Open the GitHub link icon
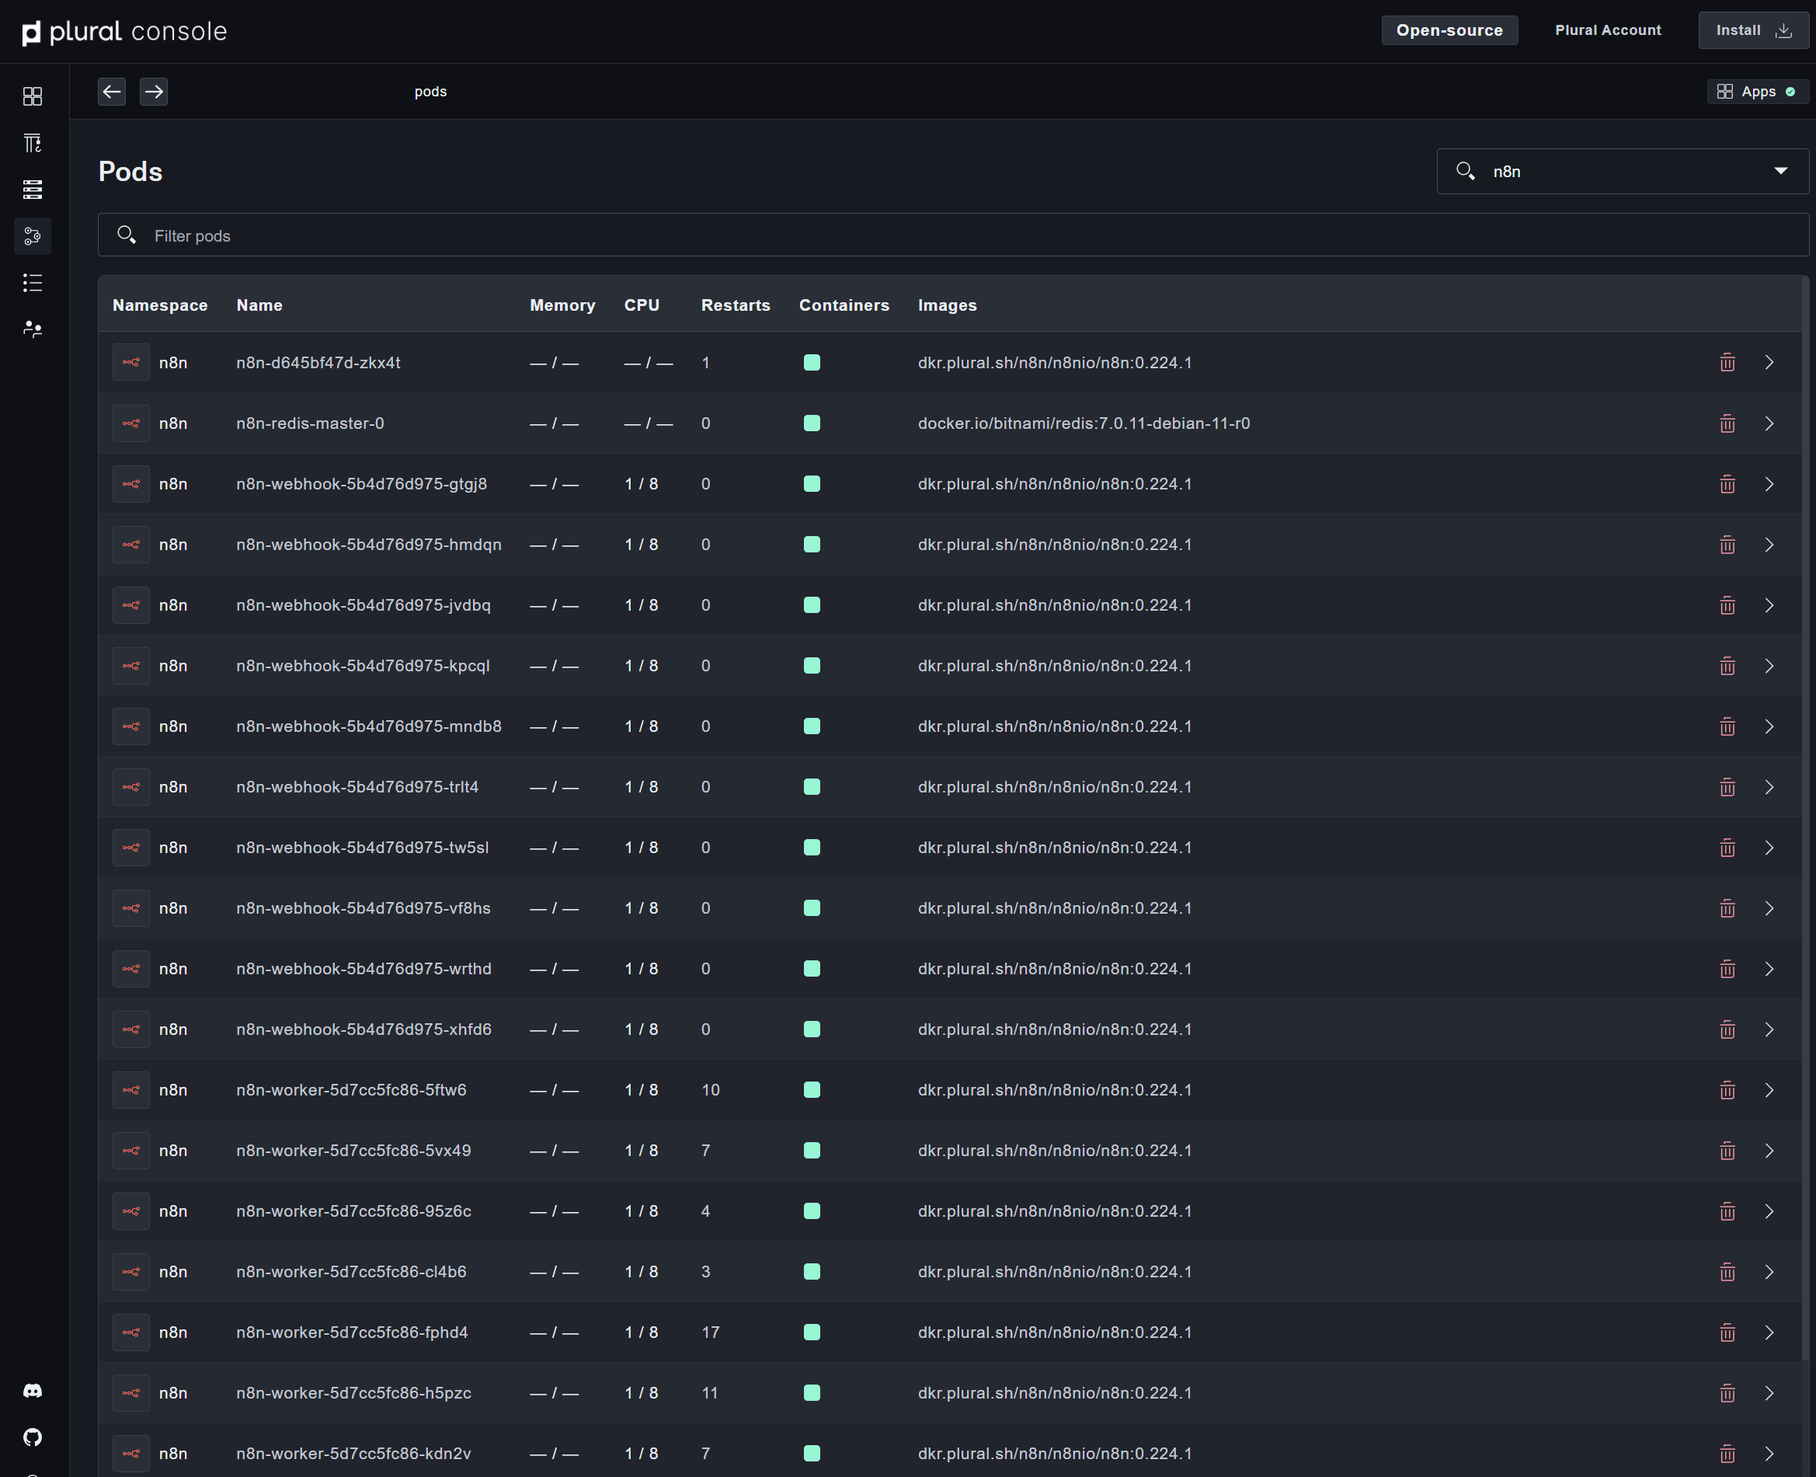The width and height of the screenshot is (1816, 1477). click(33, 1437)
